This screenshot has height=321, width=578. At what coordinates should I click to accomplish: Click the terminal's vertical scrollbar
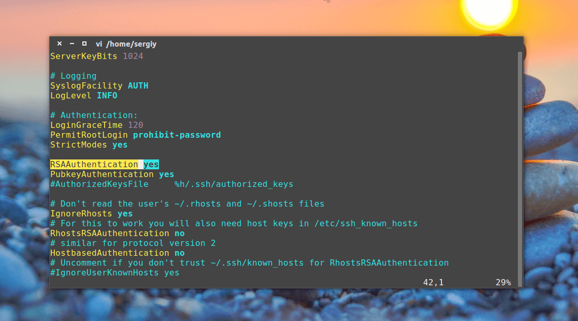pos(520,169)
